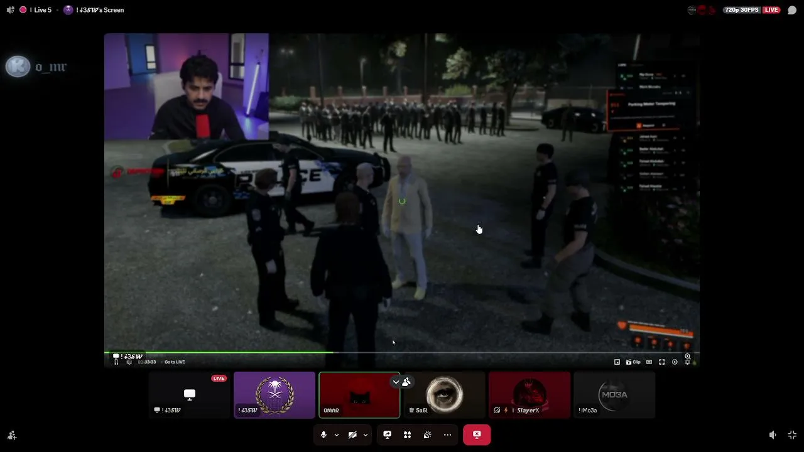Pause the stream playback
Viewport: 804px width, 452px height.
click(116, 362)
